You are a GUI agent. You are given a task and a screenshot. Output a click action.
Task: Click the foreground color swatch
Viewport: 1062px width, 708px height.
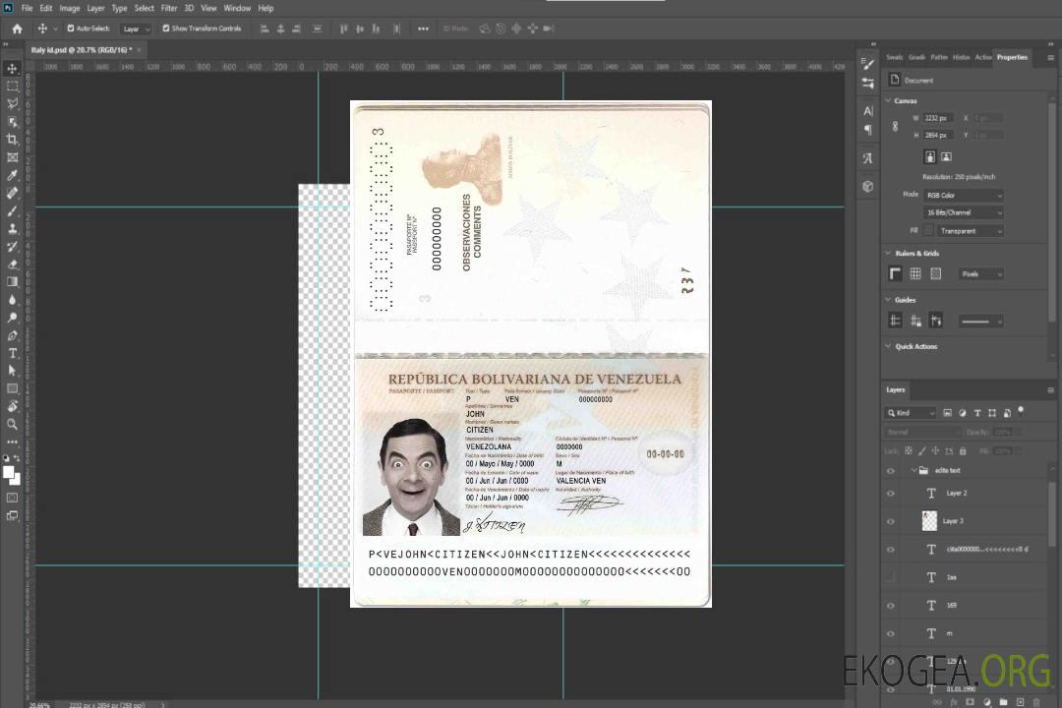8,472
